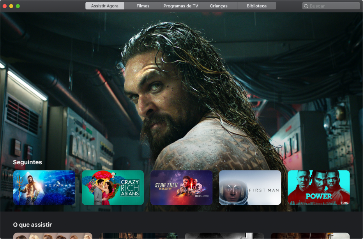Open the Crianças section
The height and width of the screenshot is (239, 364).
[219, 5]
